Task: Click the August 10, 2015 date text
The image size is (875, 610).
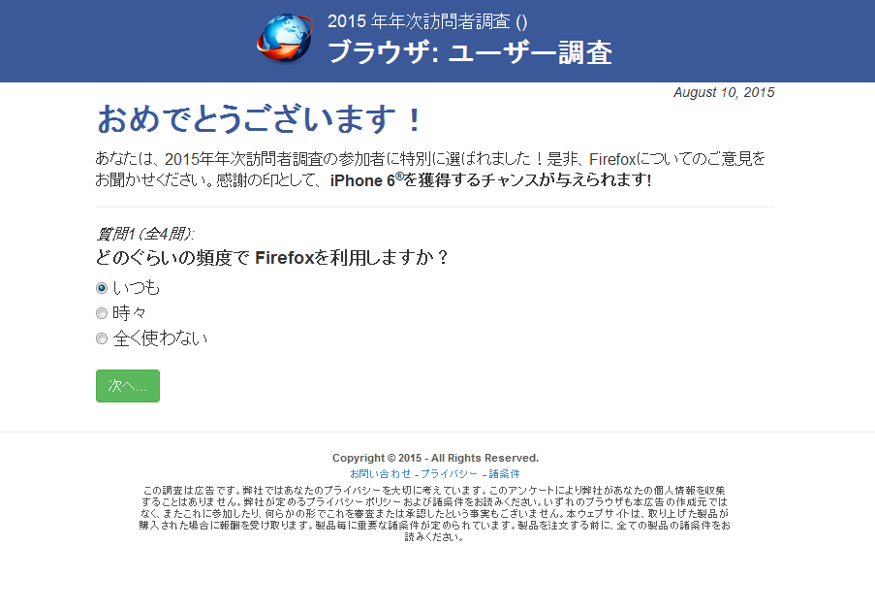Action: pyautogui.click(x=724, y=92)
